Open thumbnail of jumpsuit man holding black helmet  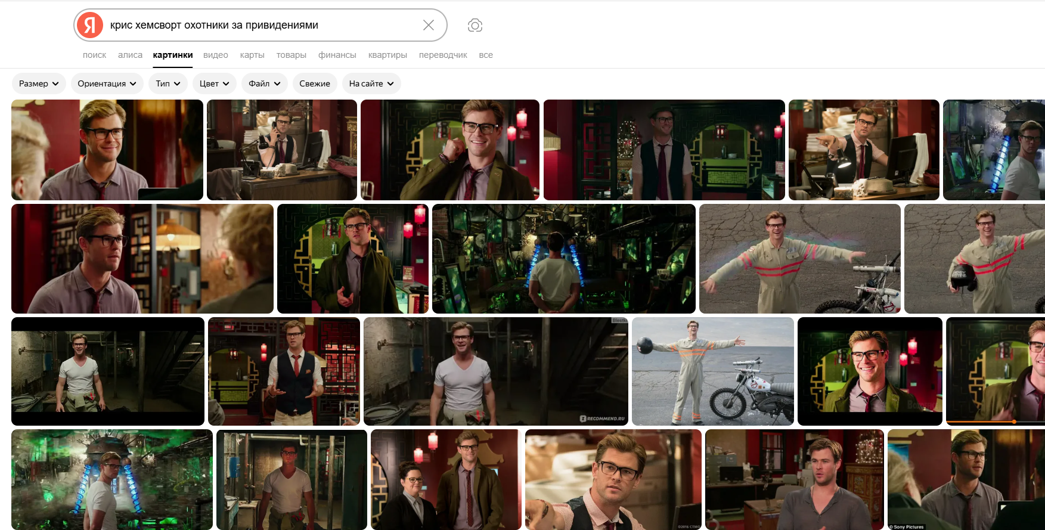pyautogui.click(x=975, y=259)
